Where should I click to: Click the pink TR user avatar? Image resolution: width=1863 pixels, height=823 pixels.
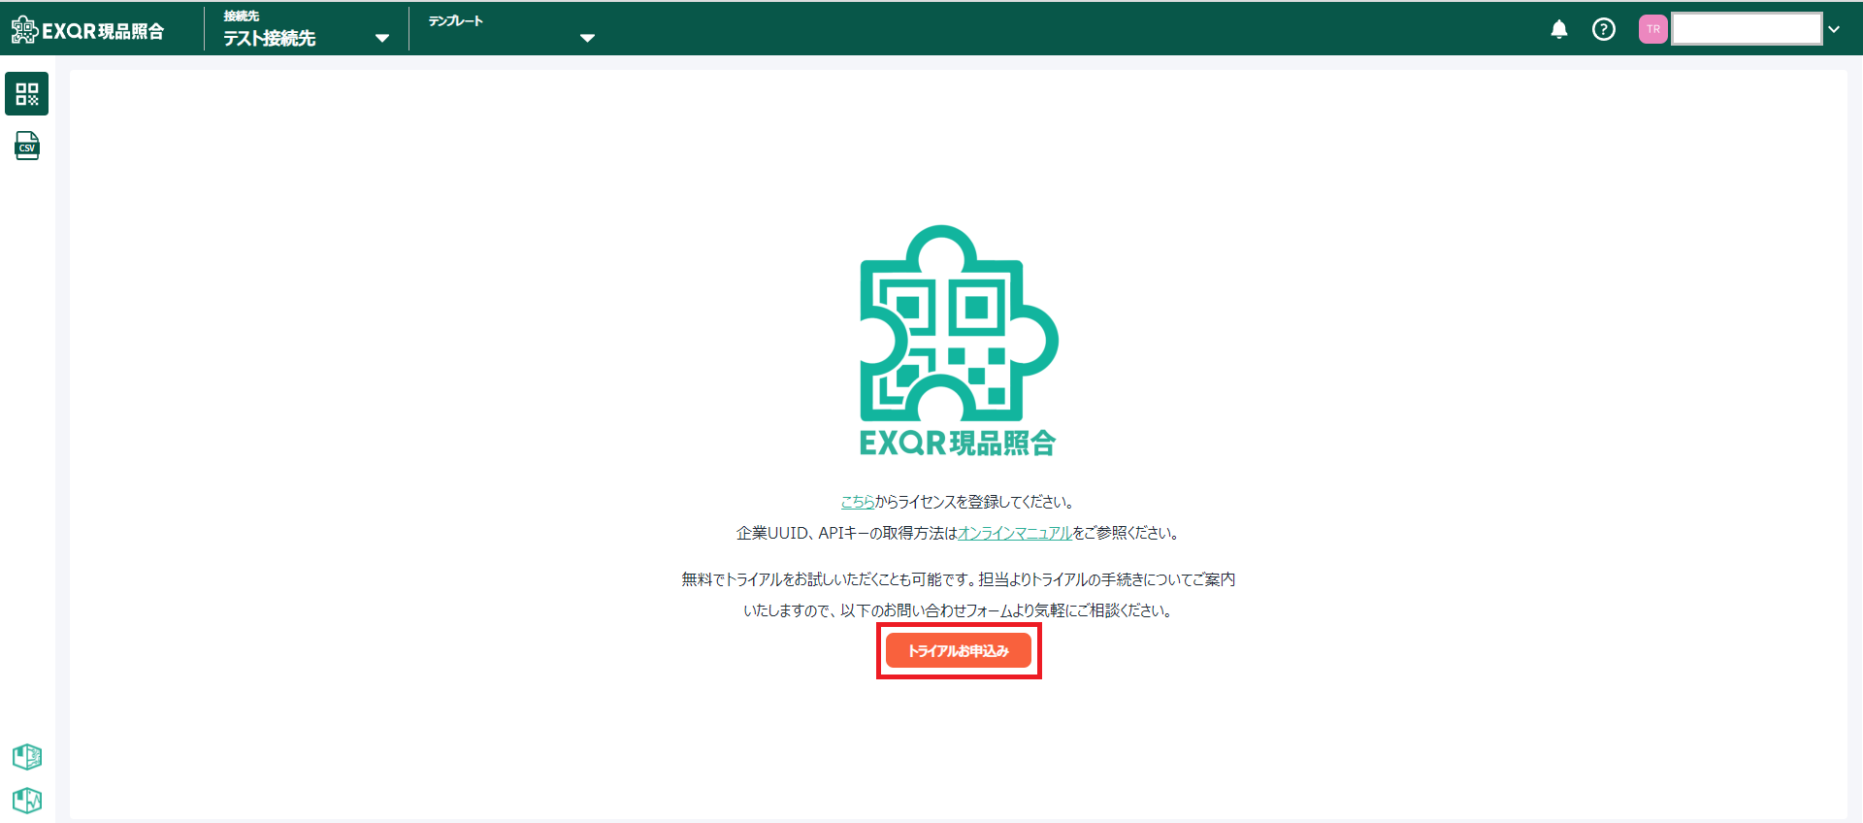pos(1653,29)
